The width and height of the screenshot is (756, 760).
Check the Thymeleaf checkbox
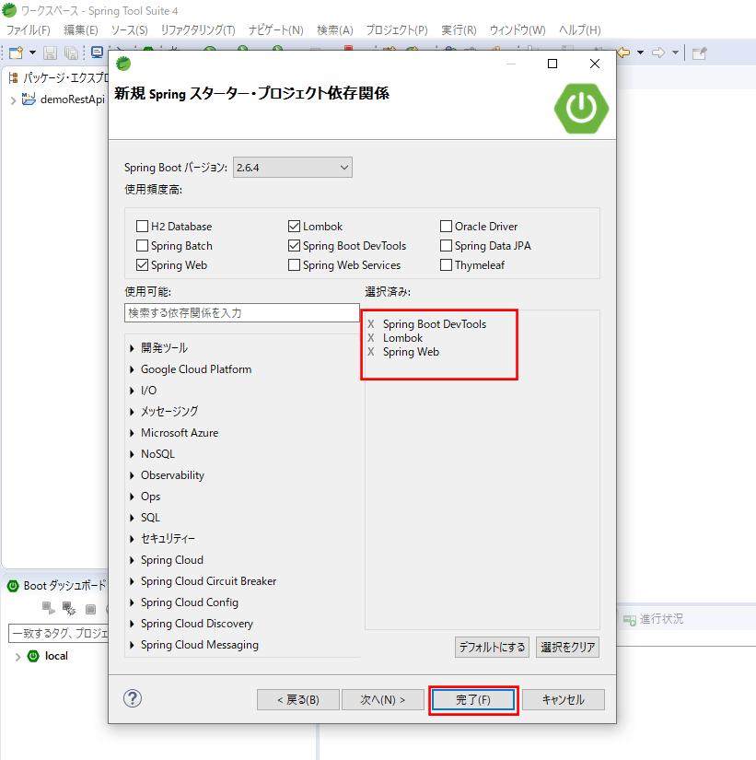[x=446, y=265]
